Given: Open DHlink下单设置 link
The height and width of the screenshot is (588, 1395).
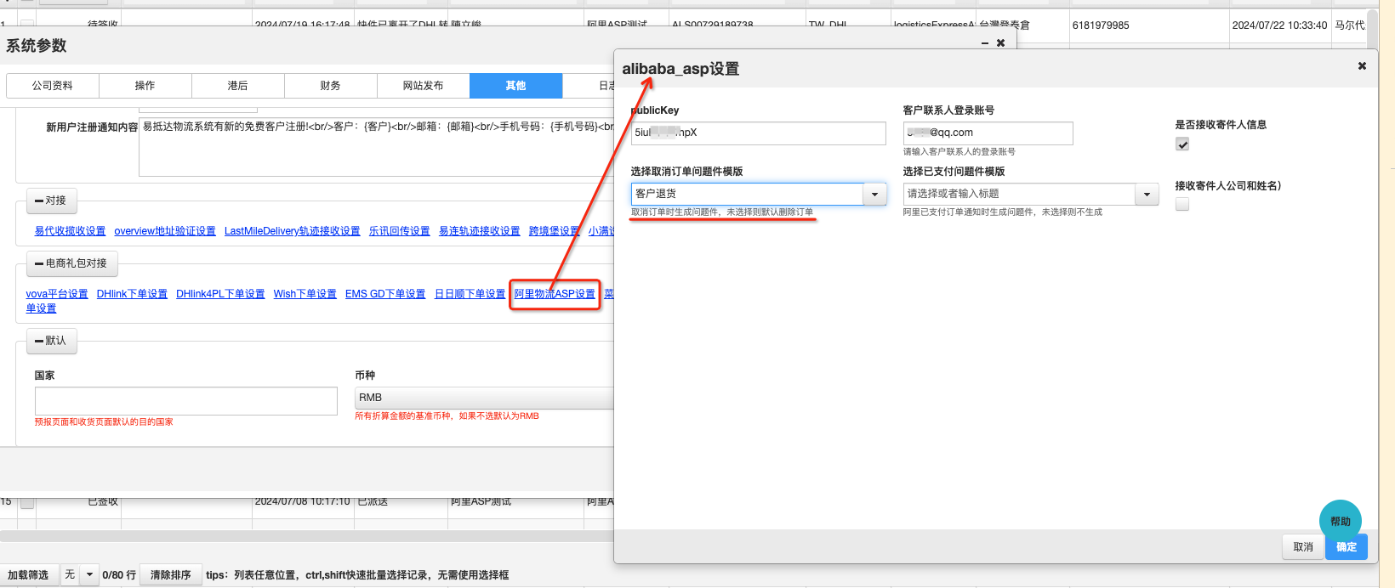Looking at the screenshot, I should click(132, 294).
